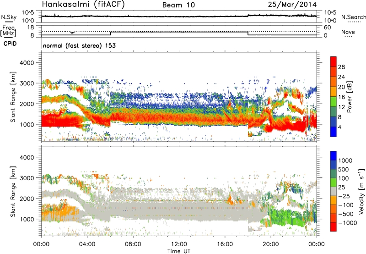Click the '-500' Velocity colorbar tick label
Viewport: 366px width, 254px height.
click(345, 214)
